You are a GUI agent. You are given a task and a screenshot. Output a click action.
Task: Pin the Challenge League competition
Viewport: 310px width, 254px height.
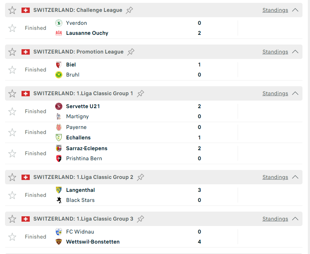click(x=130, y=10)
